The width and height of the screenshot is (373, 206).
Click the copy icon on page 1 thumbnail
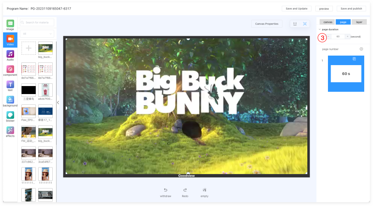tap(354, 59)
